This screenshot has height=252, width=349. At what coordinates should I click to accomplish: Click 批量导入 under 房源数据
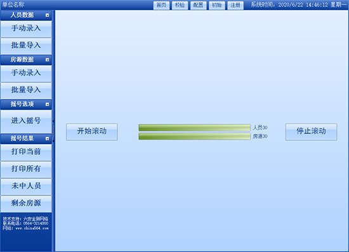pos(26,91)
